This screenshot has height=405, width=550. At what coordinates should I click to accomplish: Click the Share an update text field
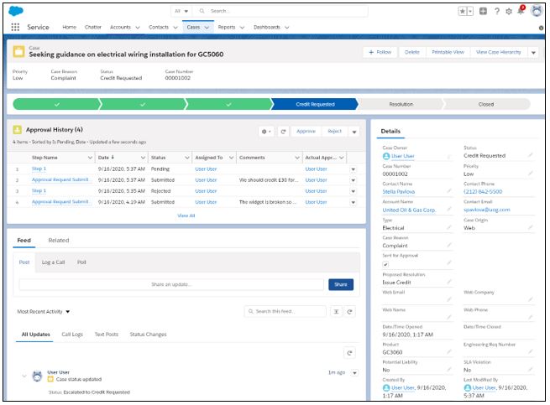[171, 284]
